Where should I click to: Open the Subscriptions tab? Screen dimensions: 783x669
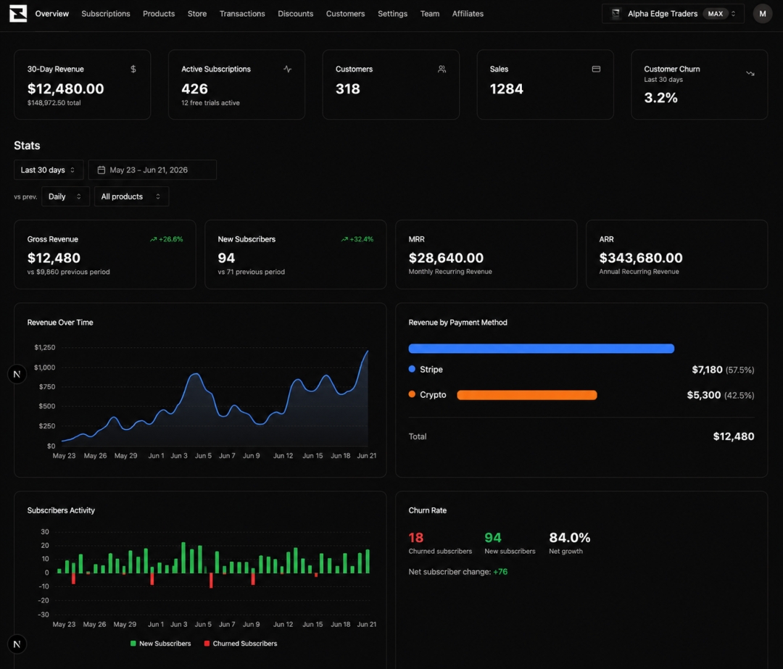point(106,14)
